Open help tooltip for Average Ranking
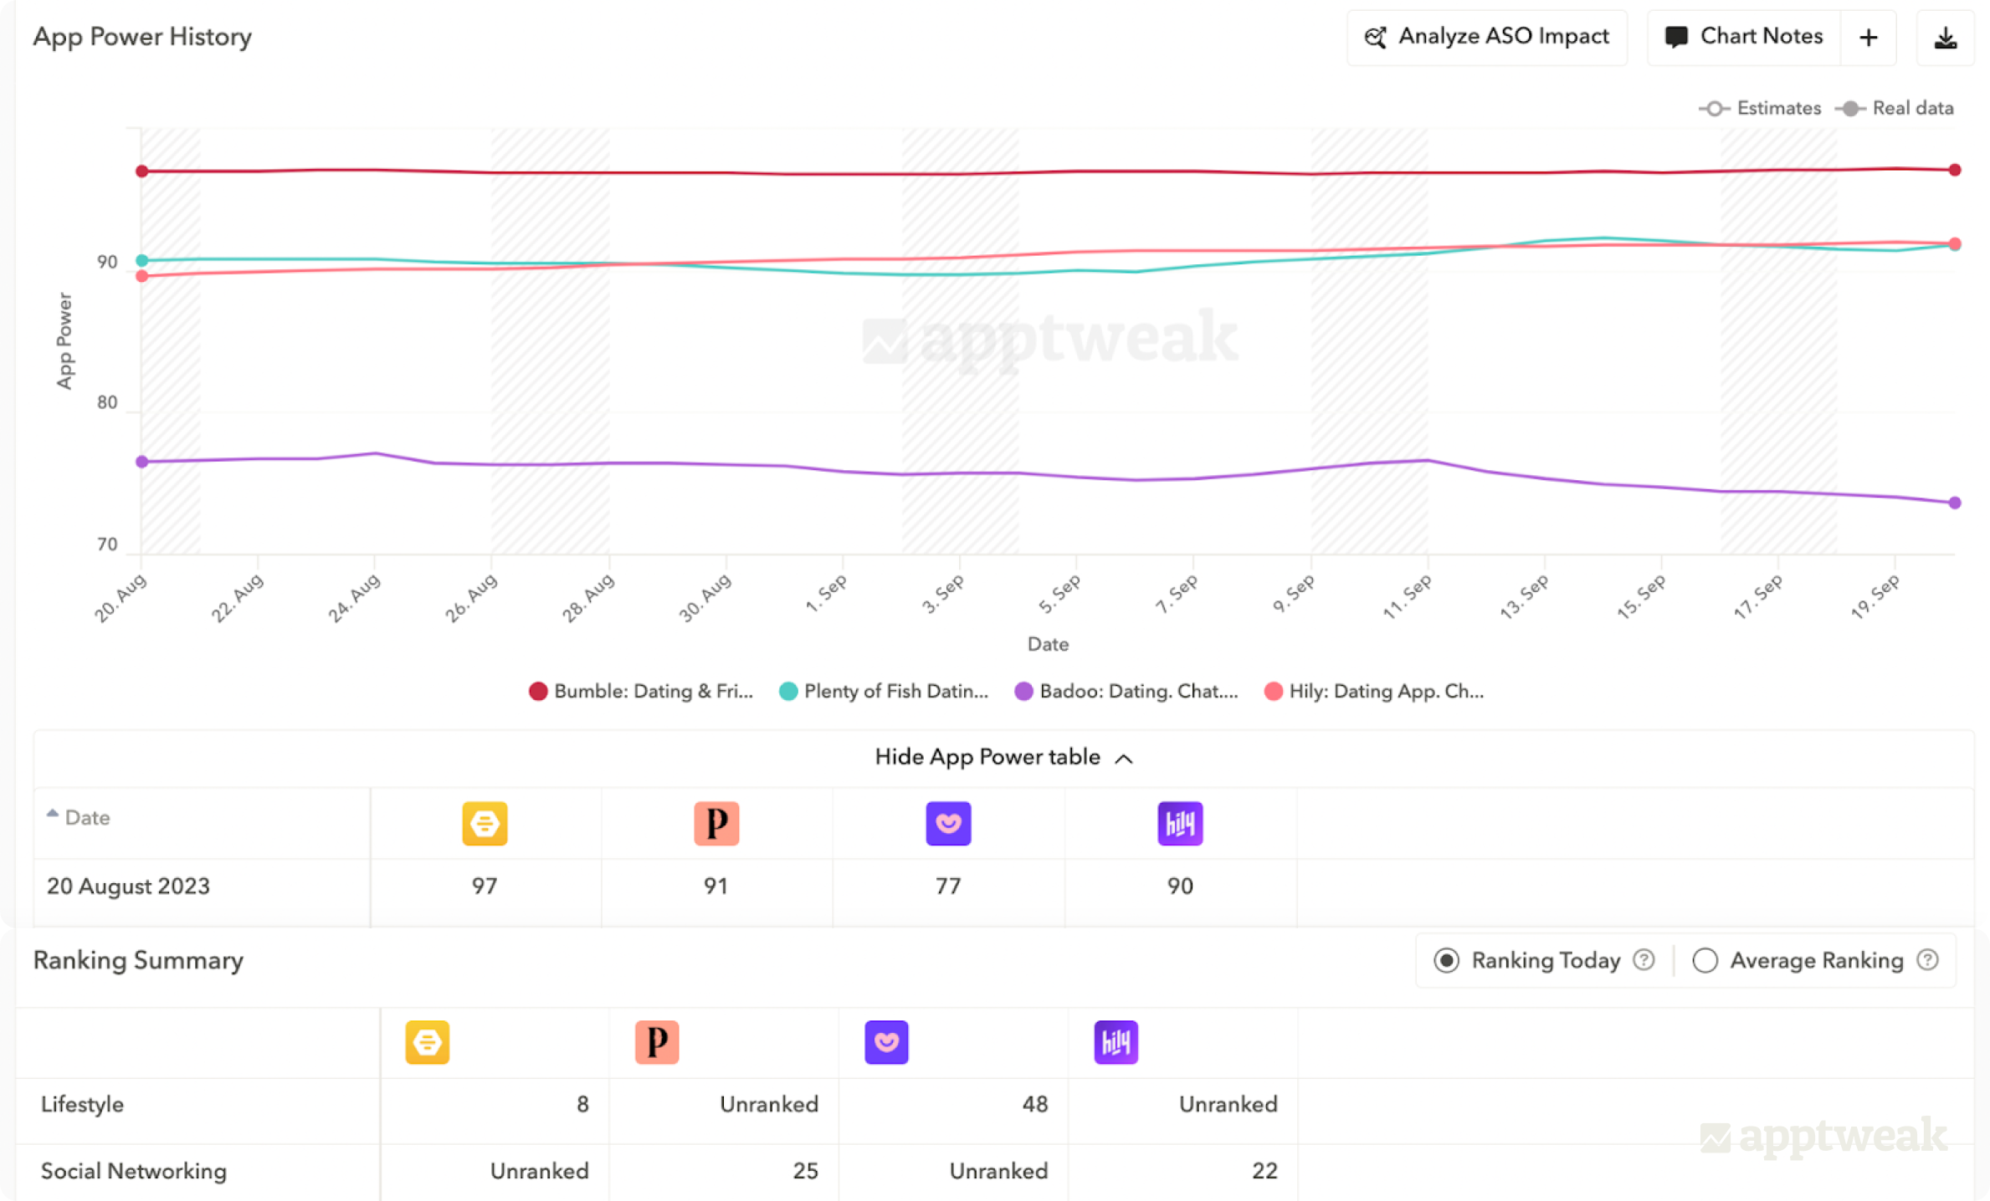 coord(1927,960)
